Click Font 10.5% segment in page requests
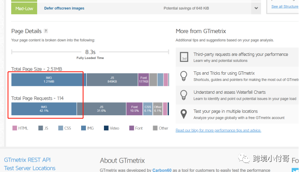Image resolution: width=299 pixels, height=172 pixels. pos(134,109)
